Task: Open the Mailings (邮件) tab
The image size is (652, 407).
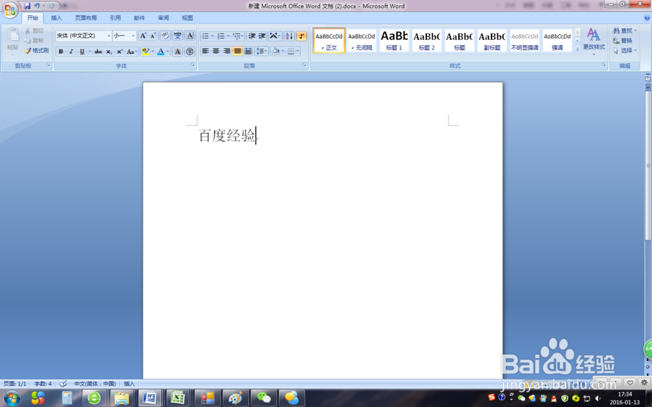Action: click(140, 18)
